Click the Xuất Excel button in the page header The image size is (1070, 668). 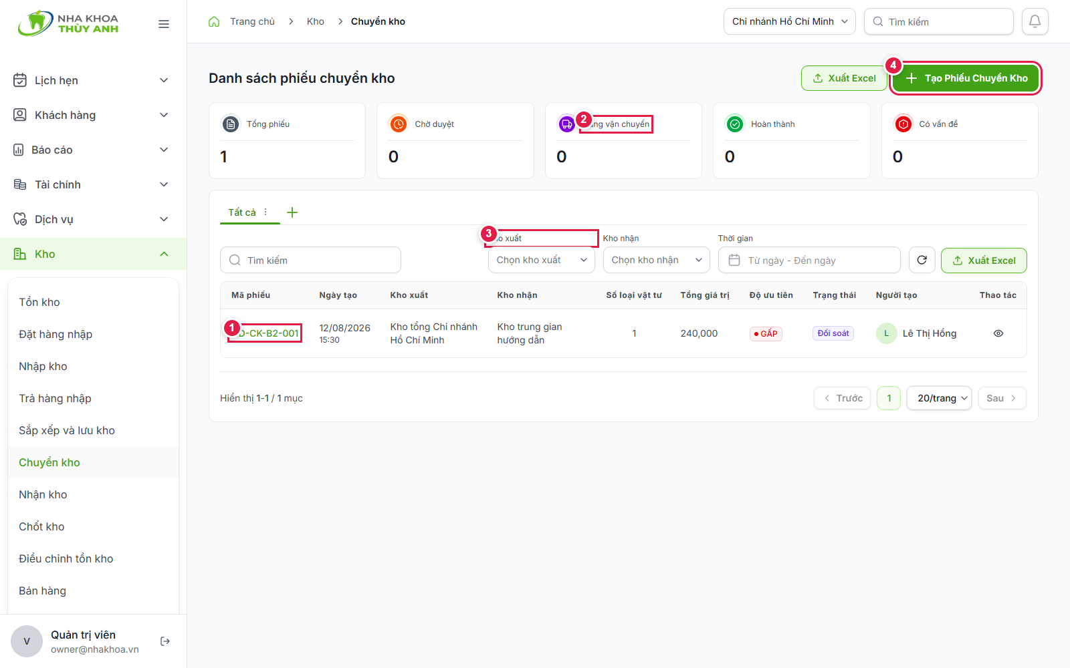click(845, 78)
